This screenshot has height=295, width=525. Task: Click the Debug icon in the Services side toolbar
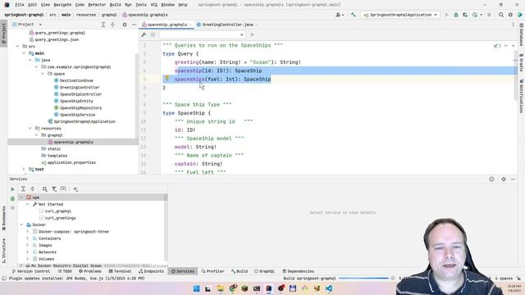[12, 198]
